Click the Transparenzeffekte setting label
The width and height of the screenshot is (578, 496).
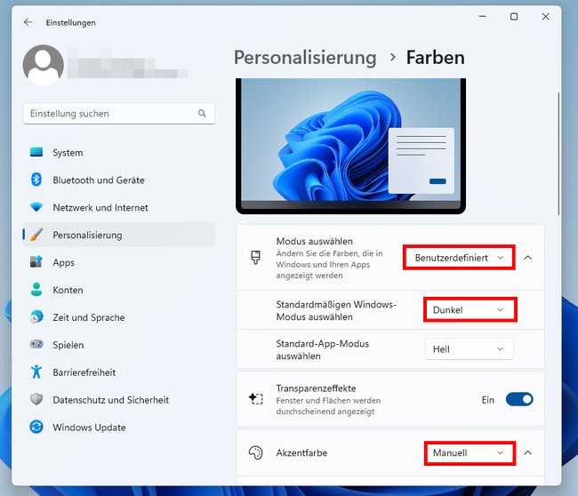(x=316, y=388)
